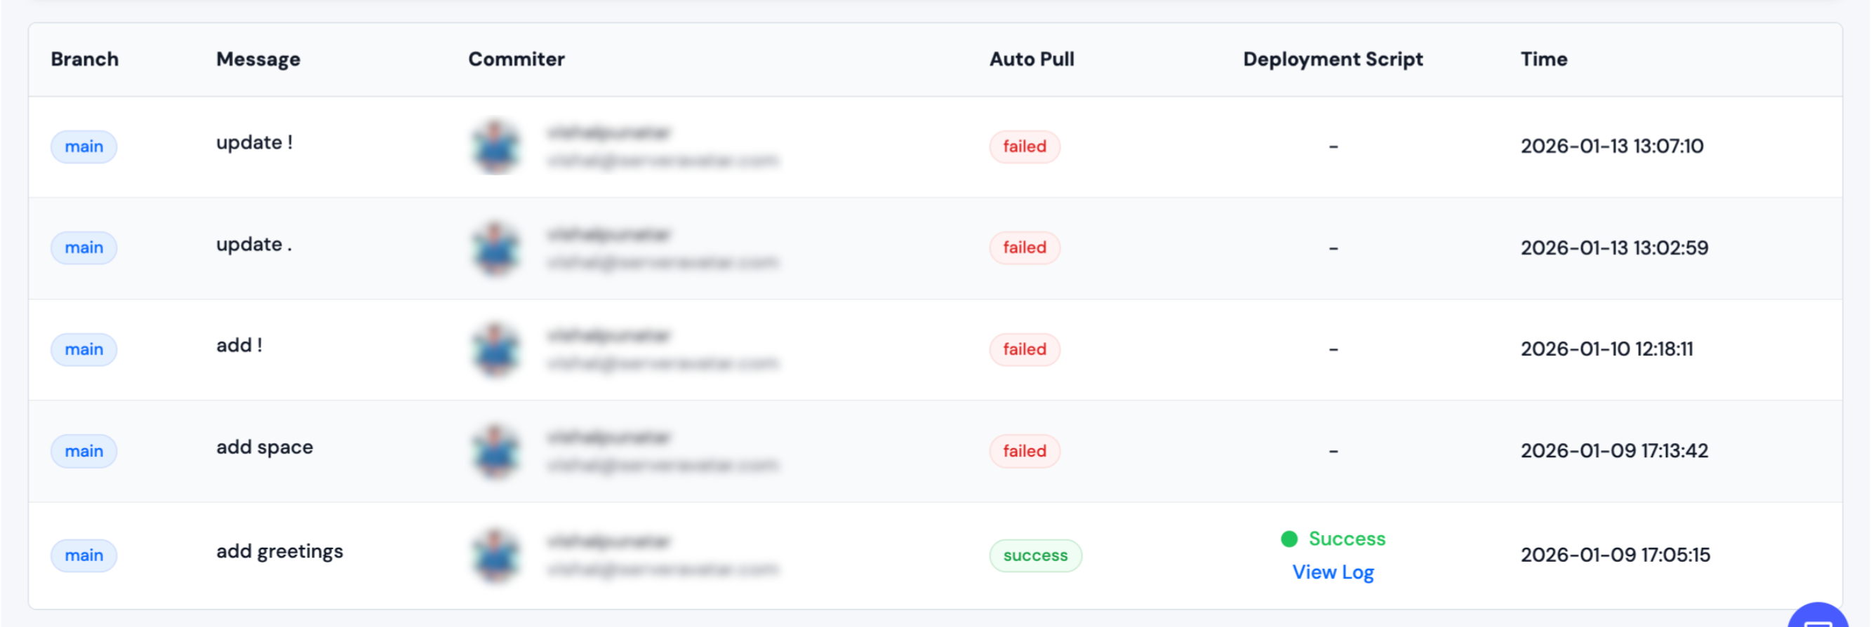
Task: Click the committer avatar on the add ! row
Action: pos(495,349)
